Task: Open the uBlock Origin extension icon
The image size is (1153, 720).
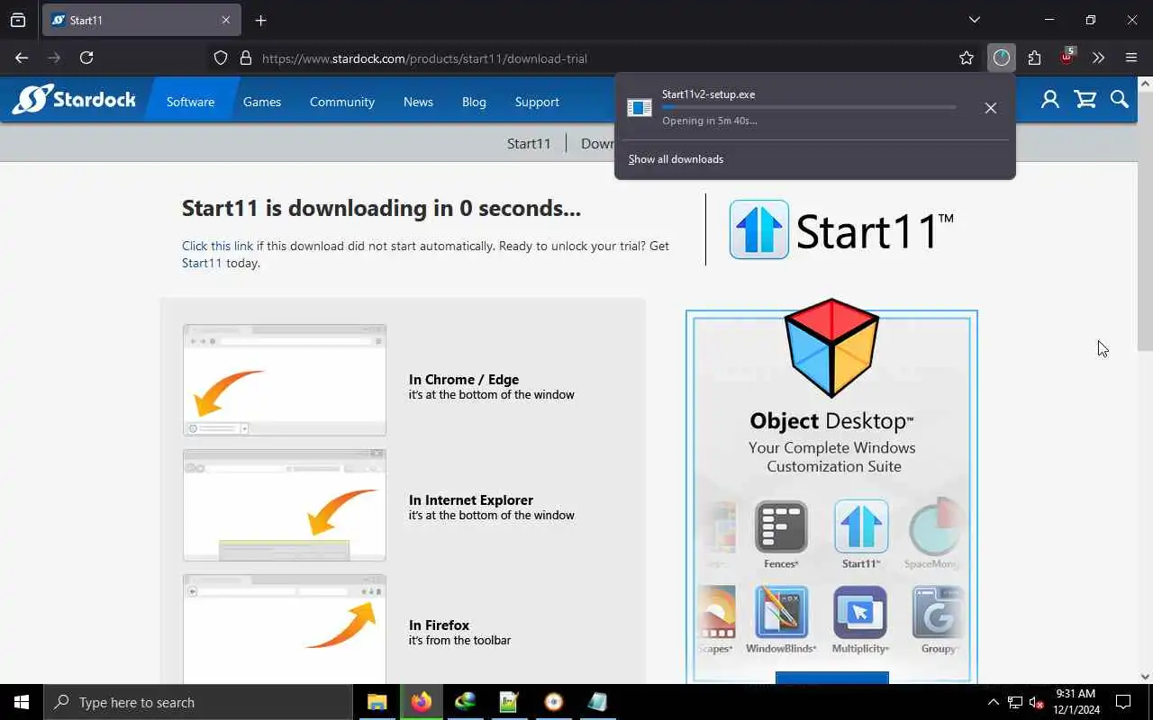Action: pyautogui.click(x=1067, y=58)
